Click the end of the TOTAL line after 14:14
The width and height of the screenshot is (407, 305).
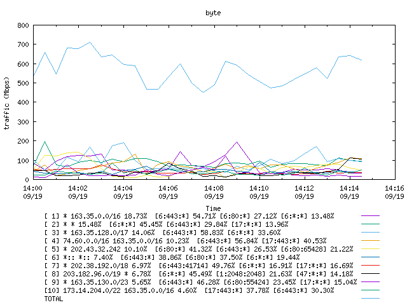point(362,60)
